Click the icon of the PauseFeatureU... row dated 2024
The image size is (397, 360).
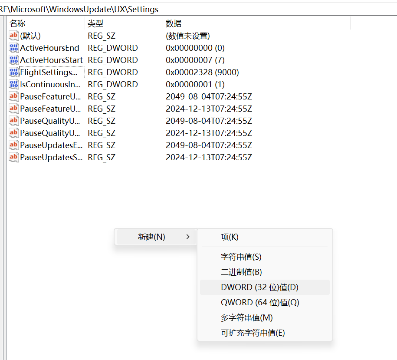click(x=14, y=109)
